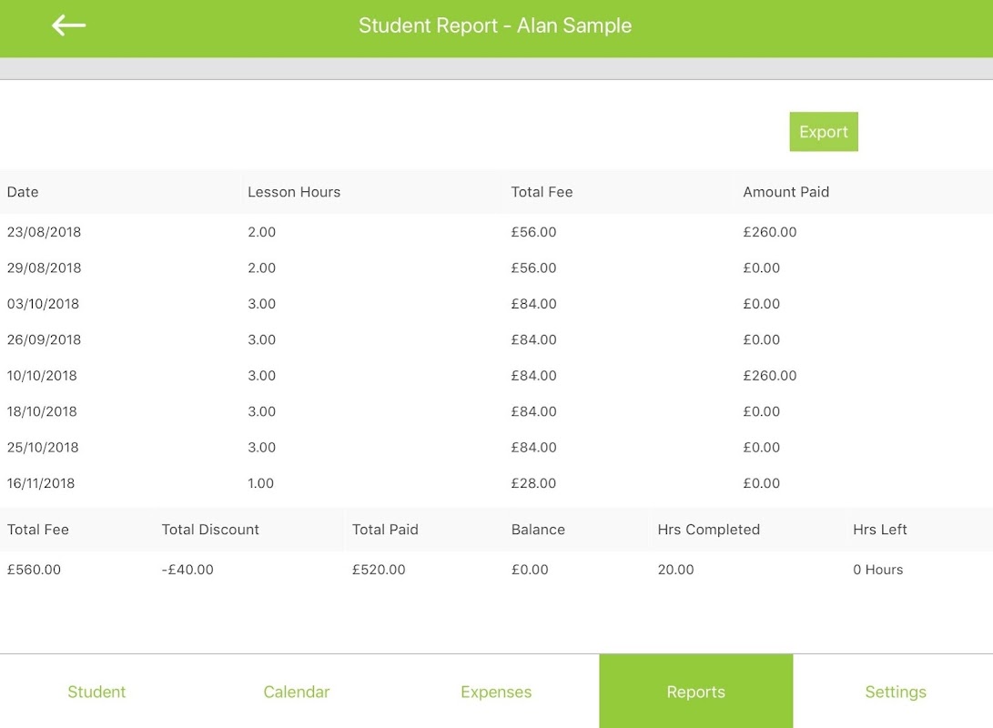The height and width of the screenshot is (728, 993).
Task: Click £260.00 paid on 10/10/2018
Action: pos(769,376)
